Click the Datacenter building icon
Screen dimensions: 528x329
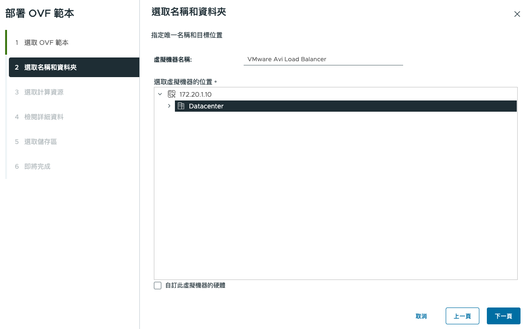(181, 106)
